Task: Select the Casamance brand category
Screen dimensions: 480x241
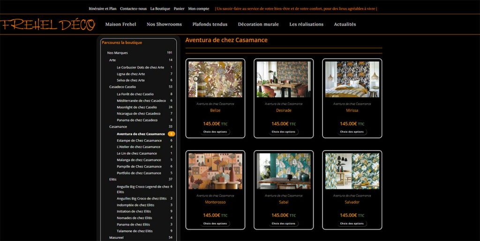Action: click(x=118, y=126)
